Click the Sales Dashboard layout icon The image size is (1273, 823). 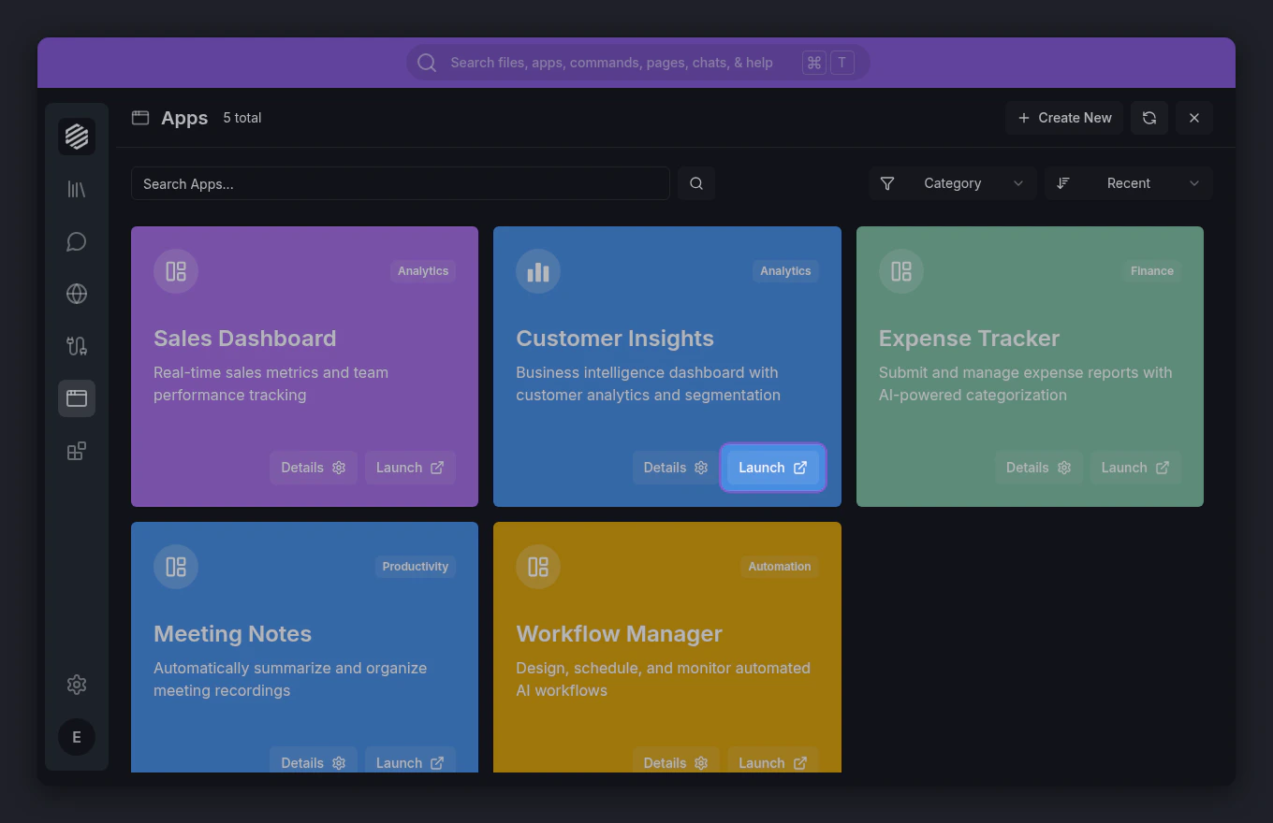pos(176,271)
